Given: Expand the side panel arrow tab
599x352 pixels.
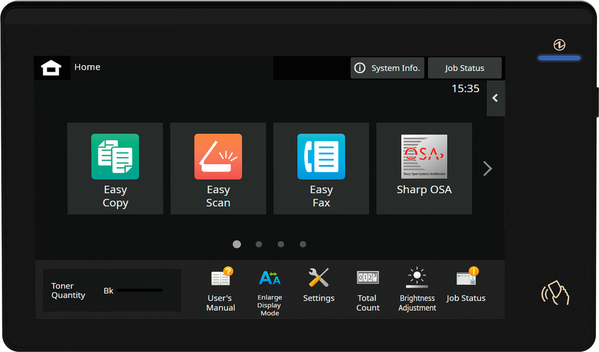Looking at the screenshot, I should (495, 99).
